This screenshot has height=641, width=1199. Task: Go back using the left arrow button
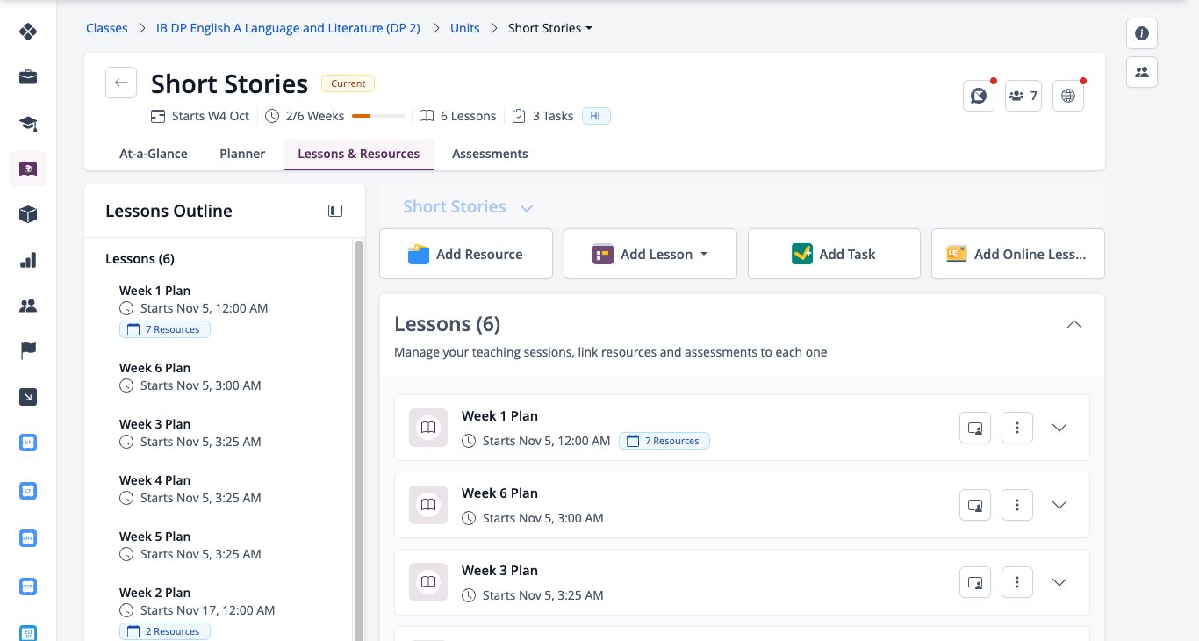[x=120, y=83]
